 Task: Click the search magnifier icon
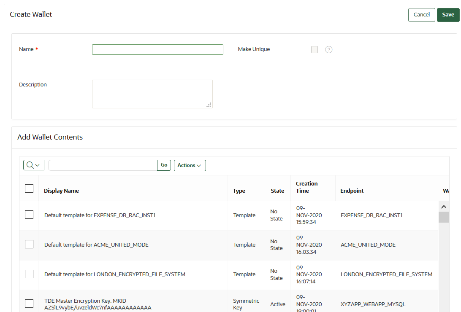tap(30, 165)
